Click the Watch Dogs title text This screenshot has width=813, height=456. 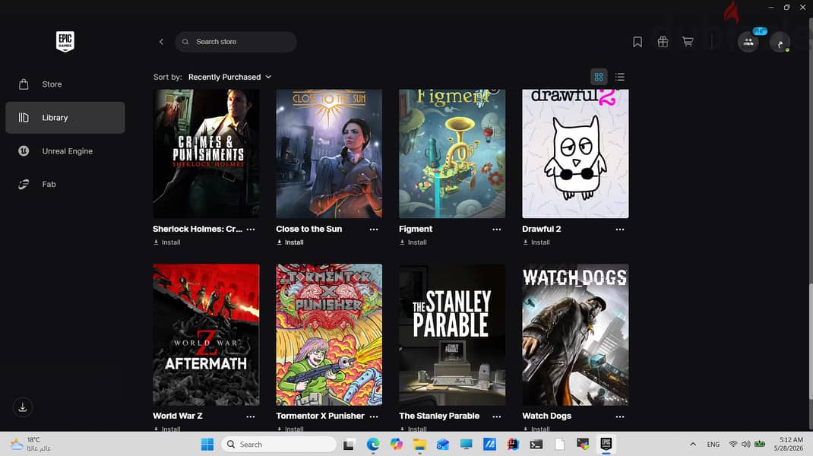(547, 416)
